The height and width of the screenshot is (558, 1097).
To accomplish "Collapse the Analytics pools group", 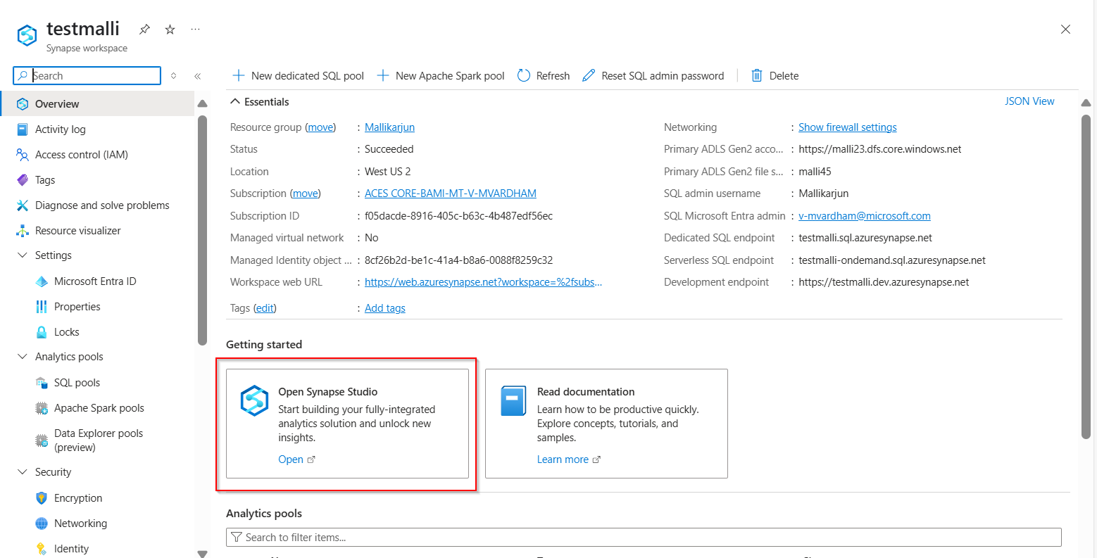I will pos(23,357).
